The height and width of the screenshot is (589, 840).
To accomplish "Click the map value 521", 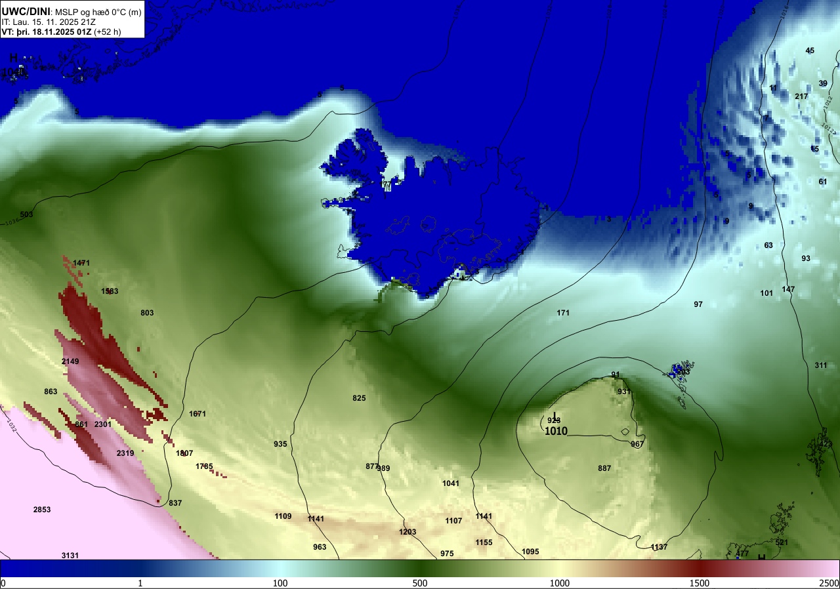I will (782, 542).
